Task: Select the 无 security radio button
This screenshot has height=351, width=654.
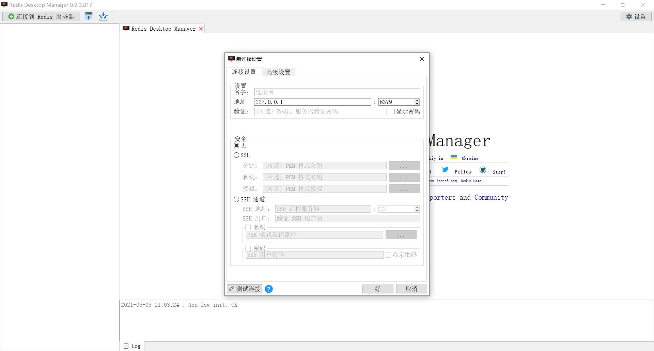Action: point(236,146)
